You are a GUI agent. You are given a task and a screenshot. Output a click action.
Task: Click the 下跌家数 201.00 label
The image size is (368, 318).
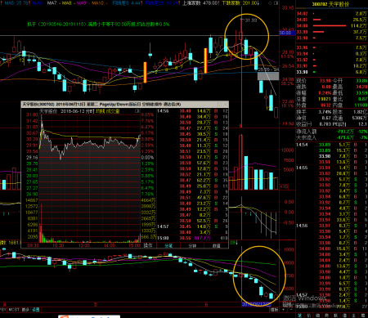[x=240, y=3]
